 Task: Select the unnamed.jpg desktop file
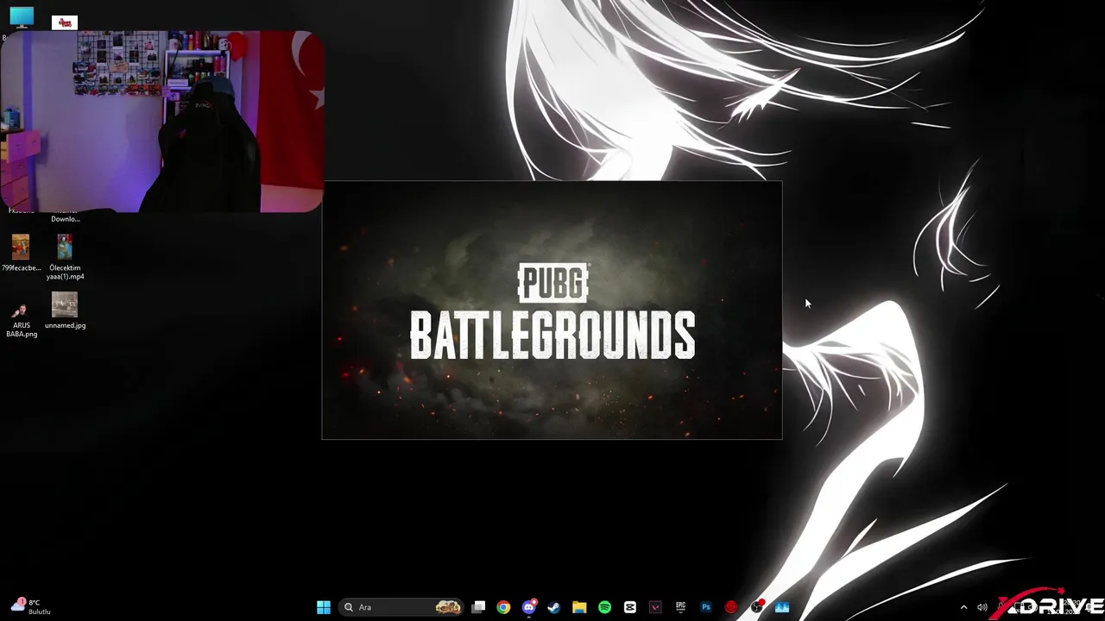[x=65, y=310]
